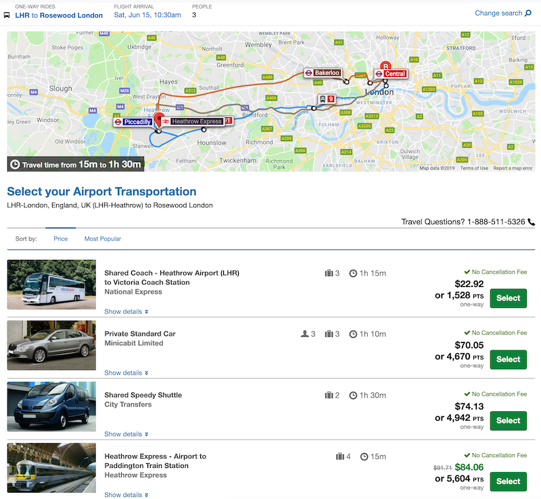541x499 pixels.
Task: Open the Heathrow Express train thumbnail
Action: [51, 468]
